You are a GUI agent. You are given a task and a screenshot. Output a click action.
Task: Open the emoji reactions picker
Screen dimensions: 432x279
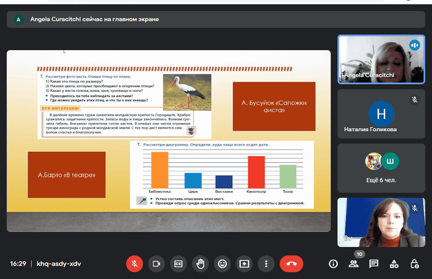click(222, 264)
